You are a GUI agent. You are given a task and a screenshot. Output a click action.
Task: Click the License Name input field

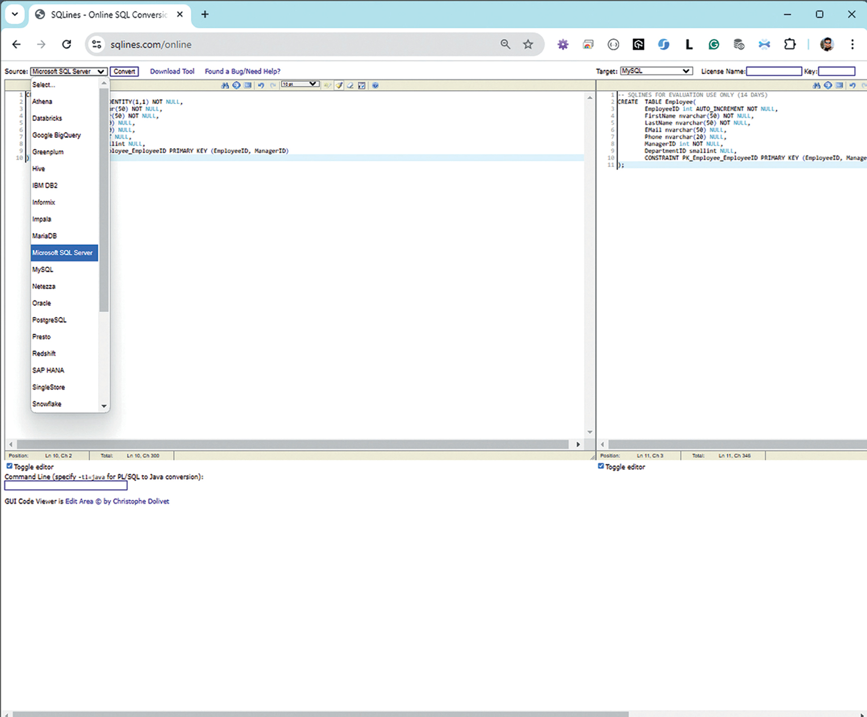(774, 71)
